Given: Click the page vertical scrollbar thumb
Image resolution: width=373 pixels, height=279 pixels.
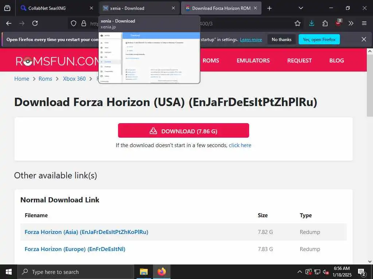Looking at the screenshot, I should (370, 86).
